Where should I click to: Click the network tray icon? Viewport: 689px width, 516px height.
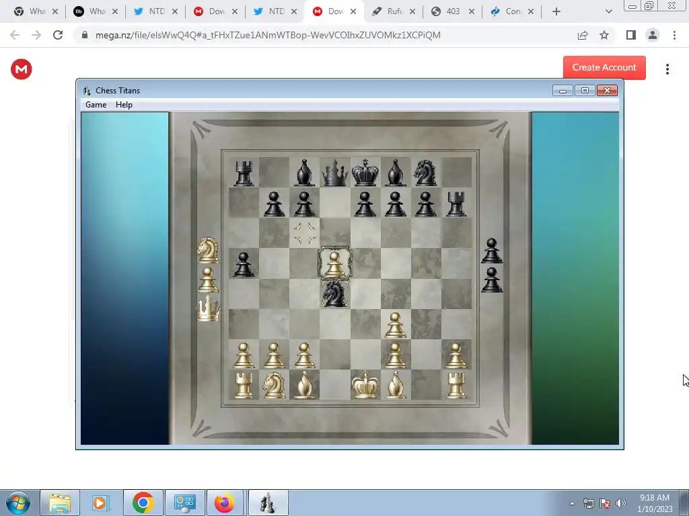coord(588,503)
